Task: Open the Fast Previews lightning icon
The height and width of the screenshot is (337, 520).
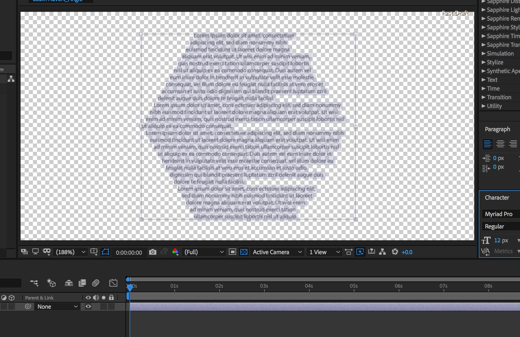Action: point(360,252)
